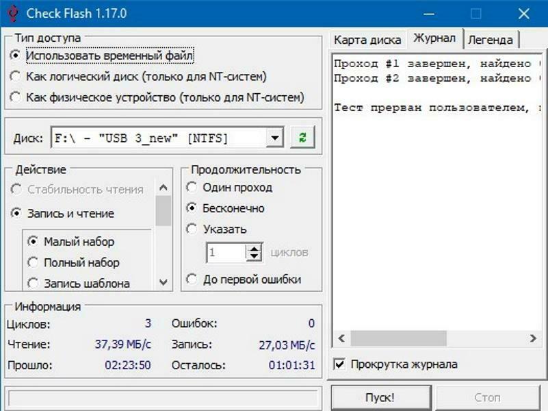
Task: Click the Циклов count value 3
Action: (148, 323)
